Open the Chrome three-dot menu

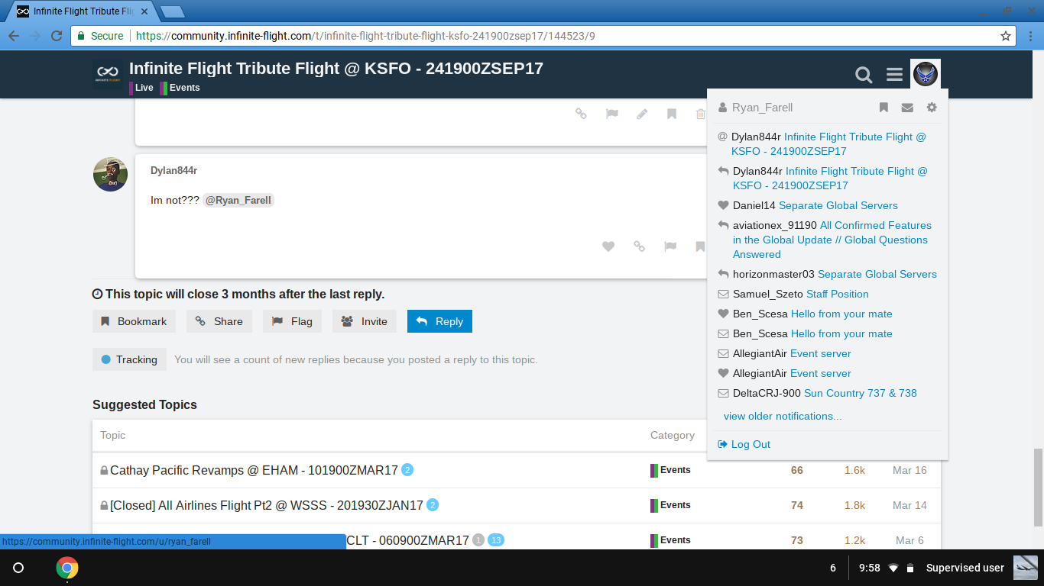click(x=1030, y=36)
